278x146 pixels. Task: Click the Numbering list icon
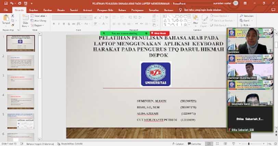pyautogui.click(x=122, y=17)
